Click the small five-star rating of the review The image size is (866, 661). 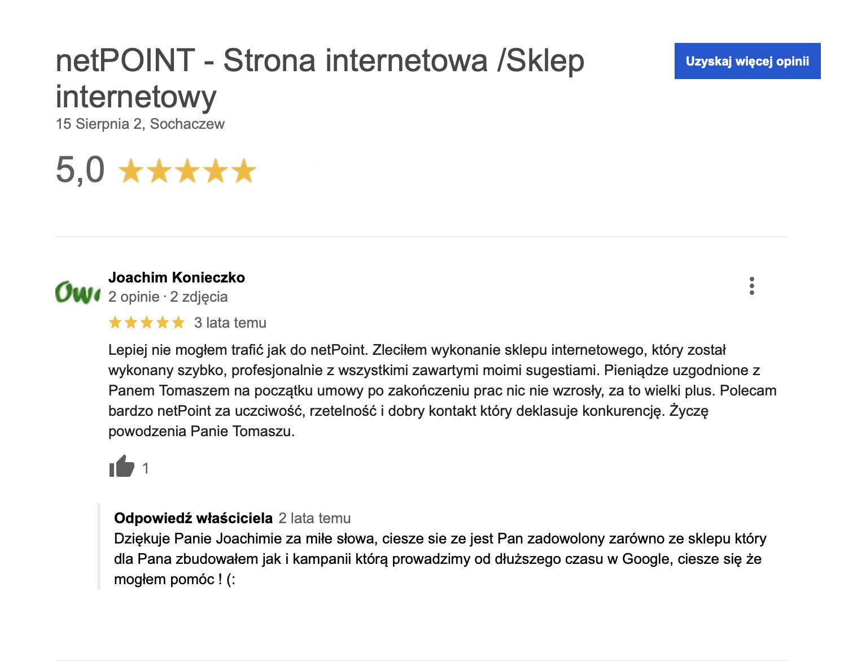click(x=147, y=323)
